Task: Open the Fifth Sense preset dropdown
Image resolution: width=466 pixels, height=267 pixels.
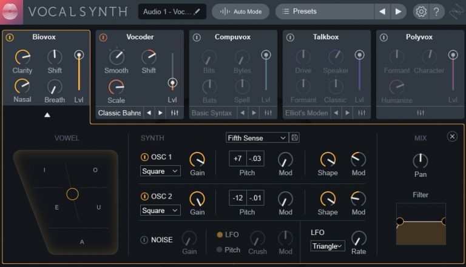Action: tap(257, 138)
